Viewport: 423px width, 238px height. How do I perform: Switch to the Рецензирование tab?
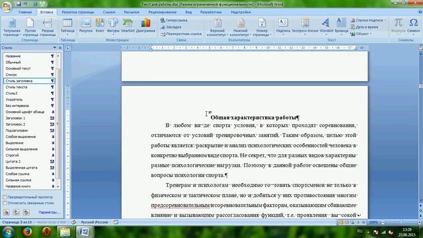[x=163, y=12]
